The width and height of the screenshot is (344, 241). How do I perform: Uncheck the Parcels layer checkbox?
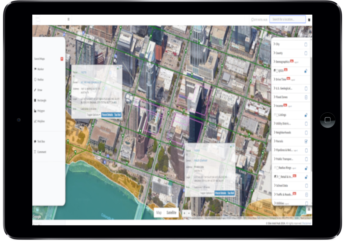(x=306, y=141)
